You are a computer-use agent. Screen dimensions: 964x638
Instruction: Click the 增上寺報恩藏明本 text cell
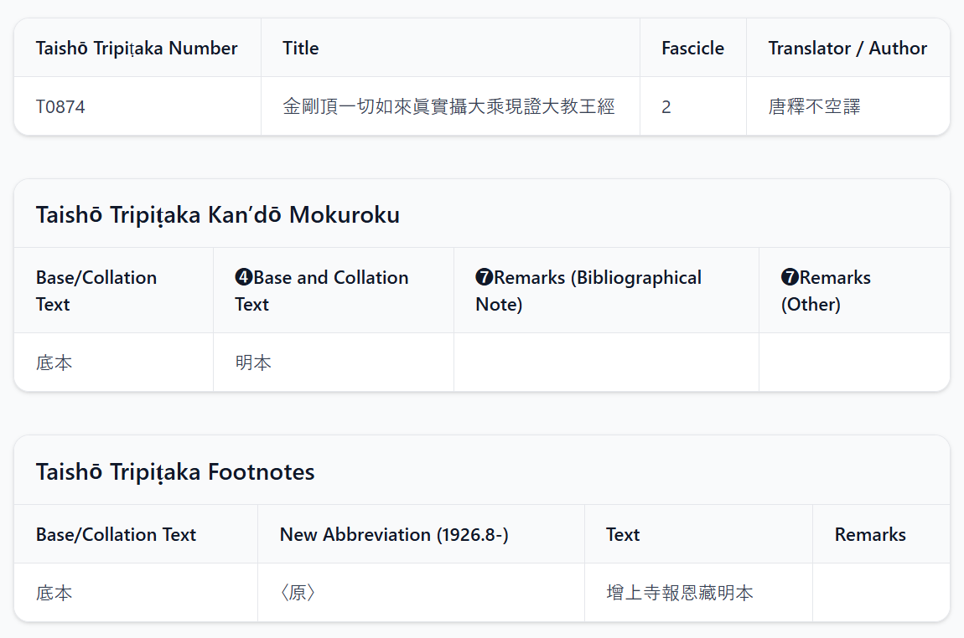[680, 593]
